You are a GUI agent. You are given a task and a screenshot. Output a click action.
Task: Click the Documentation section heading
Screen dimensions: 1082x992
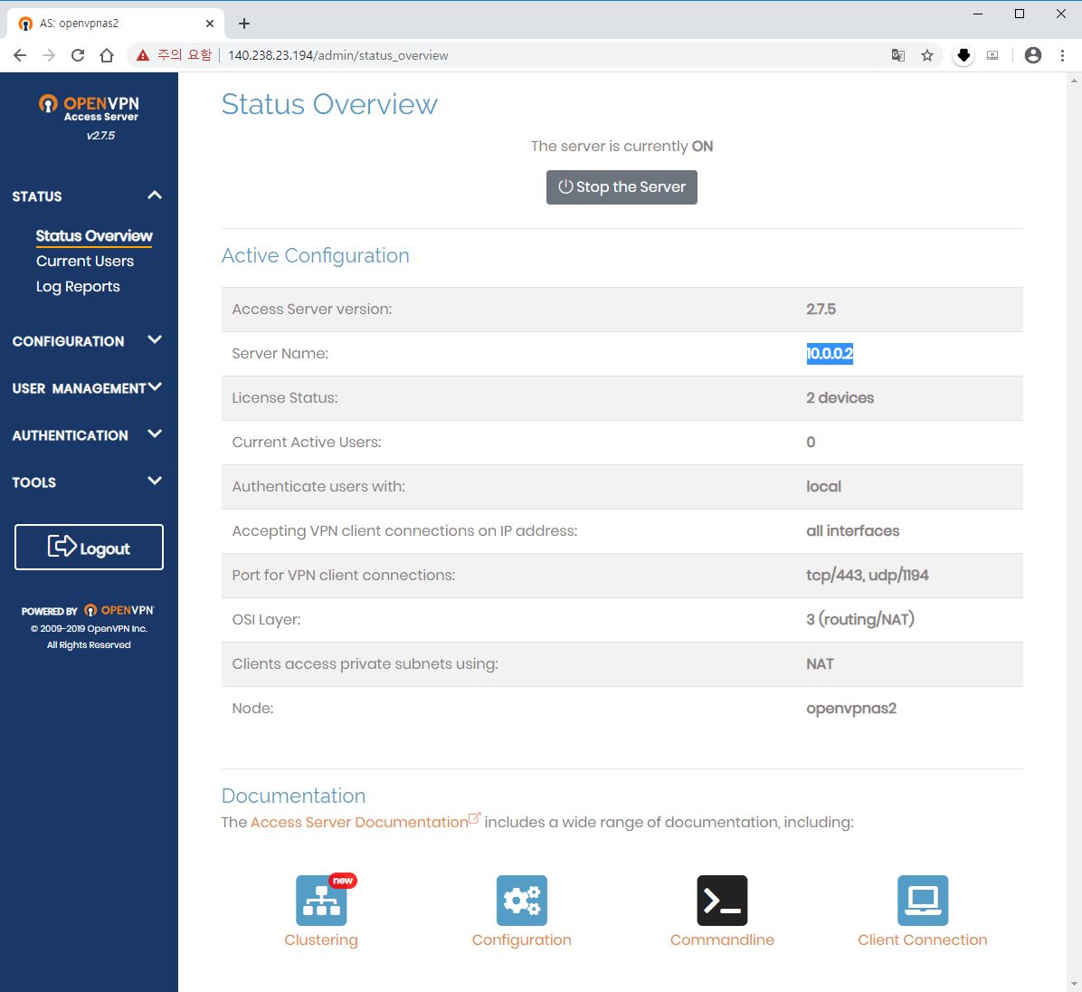pos(293,796)
